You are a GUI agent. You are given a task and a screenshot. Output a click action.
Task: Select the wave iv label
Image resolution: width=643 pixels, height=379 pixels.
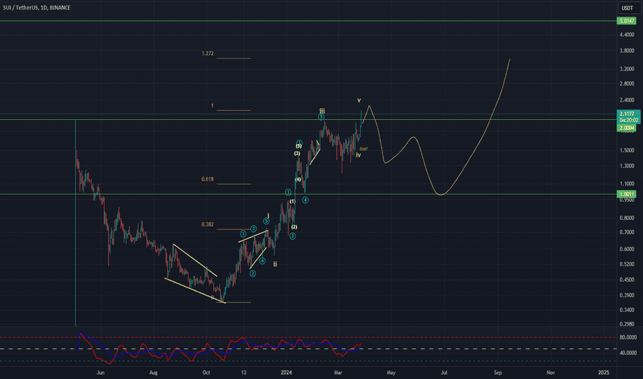[358, 155]
